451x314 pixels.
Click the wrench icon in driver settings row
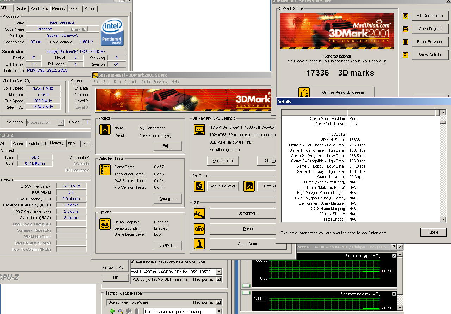click(129, 311)
